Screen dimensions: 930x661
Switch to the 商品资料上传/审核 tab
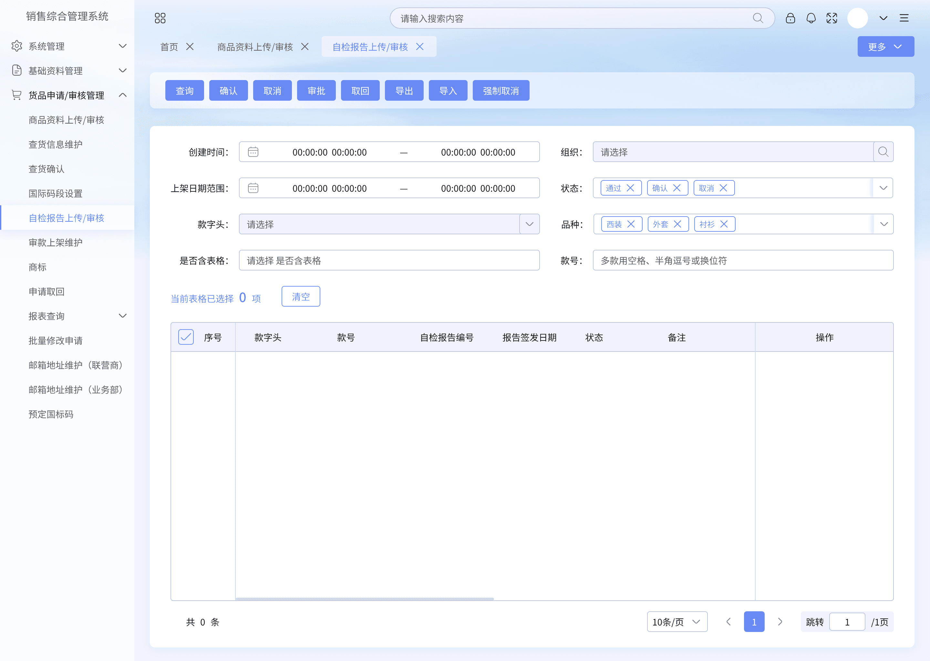255,47
